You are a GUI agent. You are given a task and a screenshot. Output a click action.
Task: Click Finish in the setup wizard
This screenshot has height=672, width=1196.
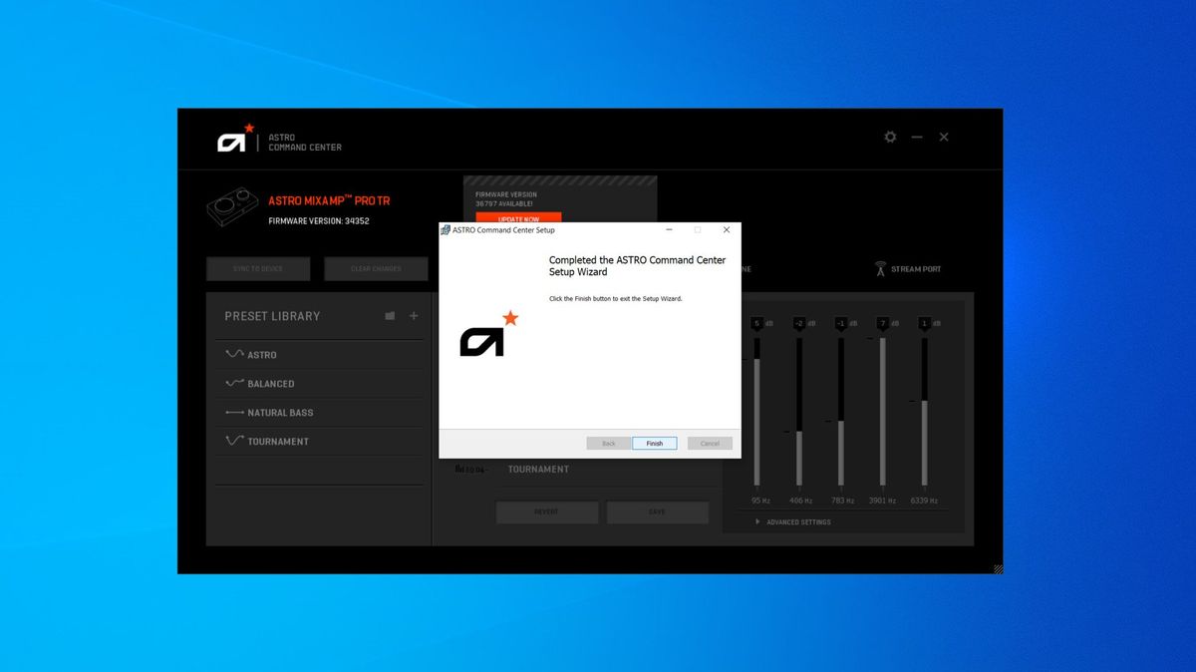(x=655, y=443)
